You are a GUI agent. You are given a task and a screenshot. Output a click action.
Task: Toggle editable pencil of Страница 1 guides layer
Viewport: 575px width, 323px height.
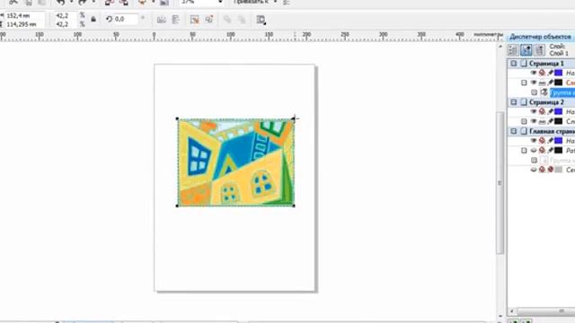pos(550,73)
